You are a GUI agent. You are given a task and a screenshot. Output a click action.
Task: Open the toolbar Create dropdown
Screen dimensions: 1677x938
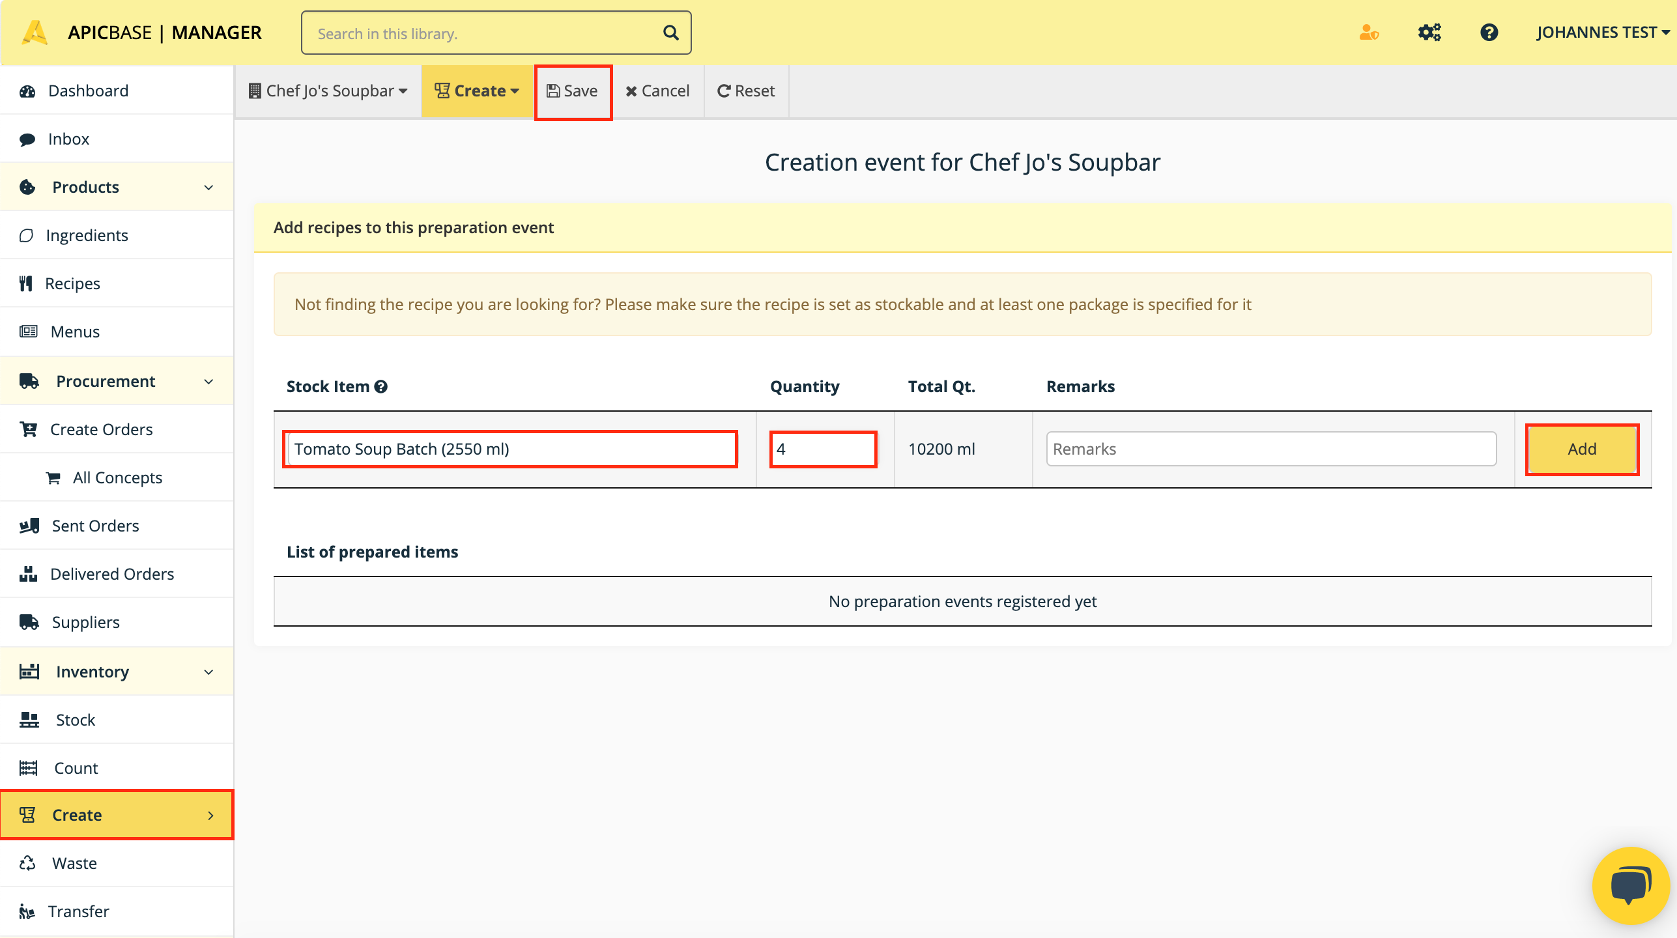click(x=477, y=91)
